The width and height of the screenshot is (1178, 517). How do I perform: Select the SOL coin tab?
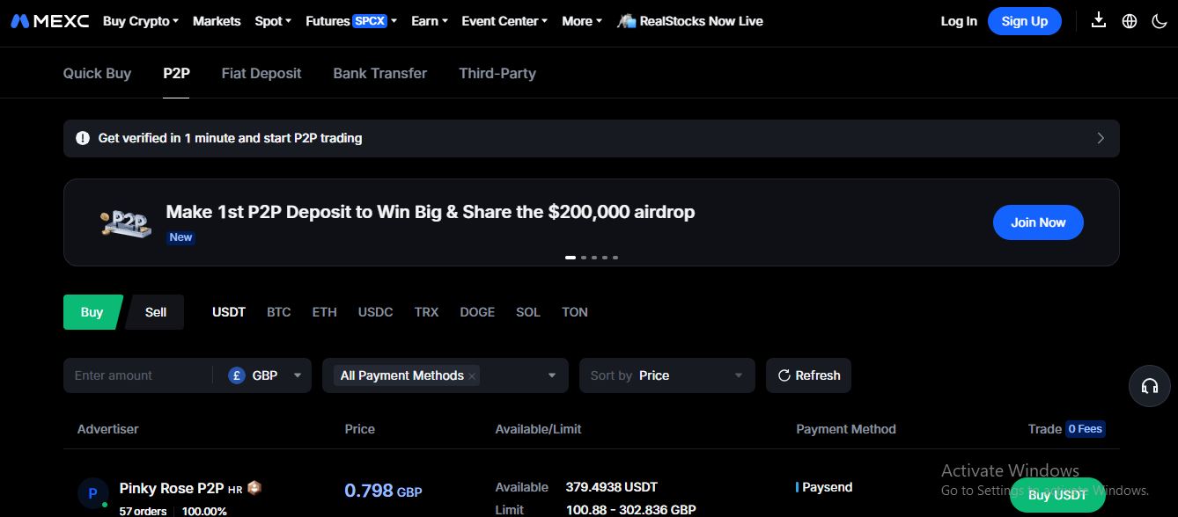click(x=528, y=312)
